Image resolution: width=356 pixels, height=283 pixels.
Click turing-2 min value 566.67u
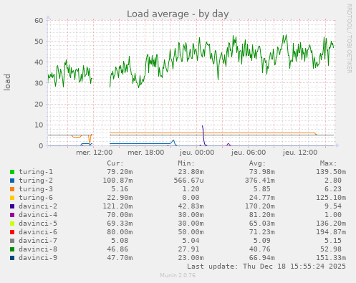pyautogui.click(x=188, y=181)
